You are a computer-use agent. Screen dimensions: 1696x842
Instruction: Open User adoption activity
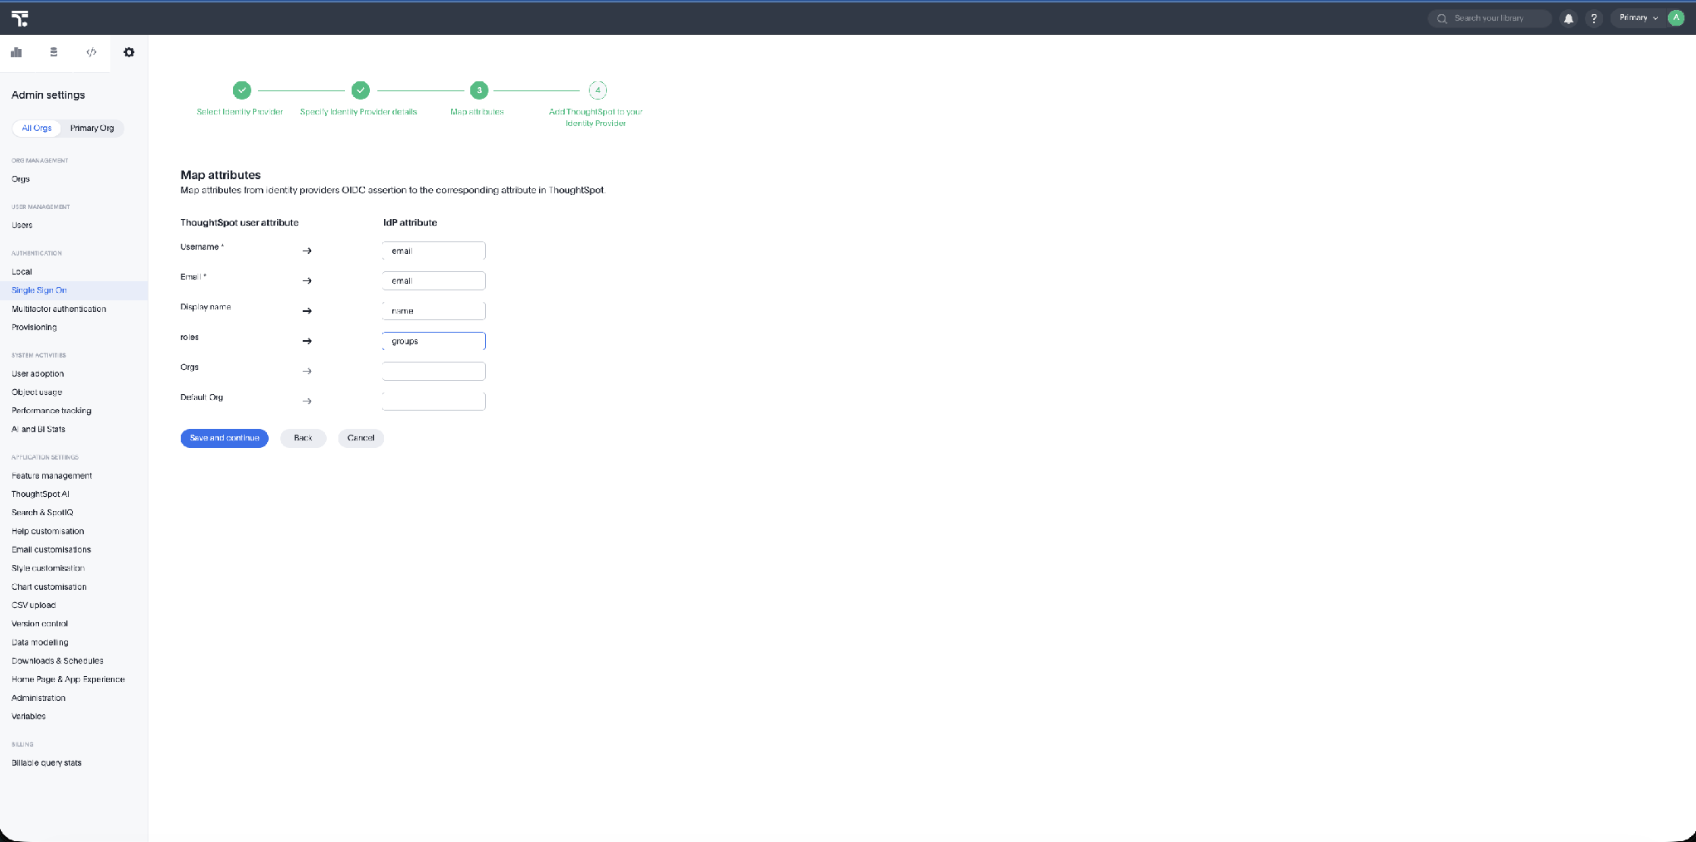[37, 374]
